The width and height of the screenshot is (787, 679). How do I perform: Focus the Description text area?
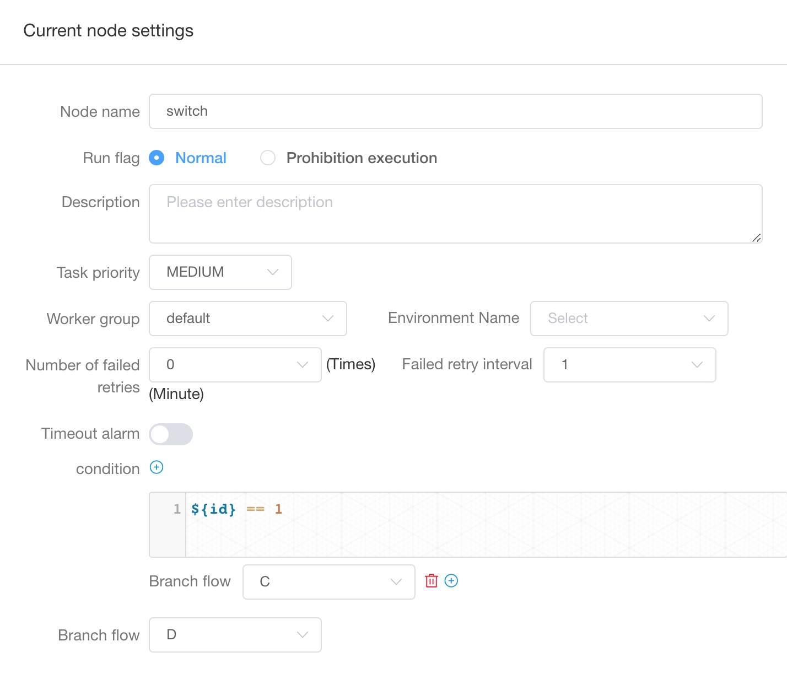pyautogui.click(x=455, y=214)
